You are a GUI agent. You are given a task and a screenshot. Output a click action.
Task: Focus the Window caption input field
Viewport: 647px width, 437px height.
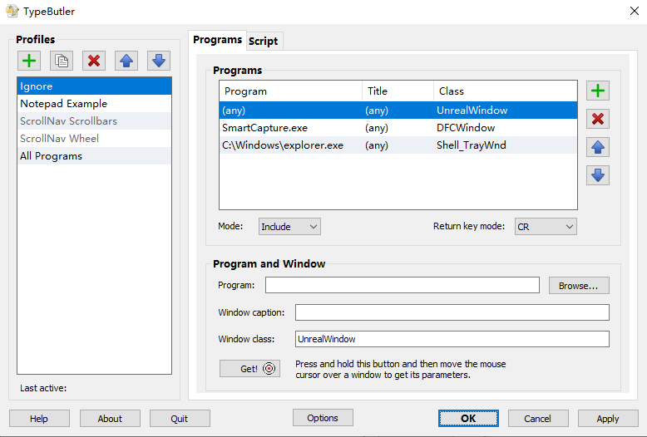(452, 312)
